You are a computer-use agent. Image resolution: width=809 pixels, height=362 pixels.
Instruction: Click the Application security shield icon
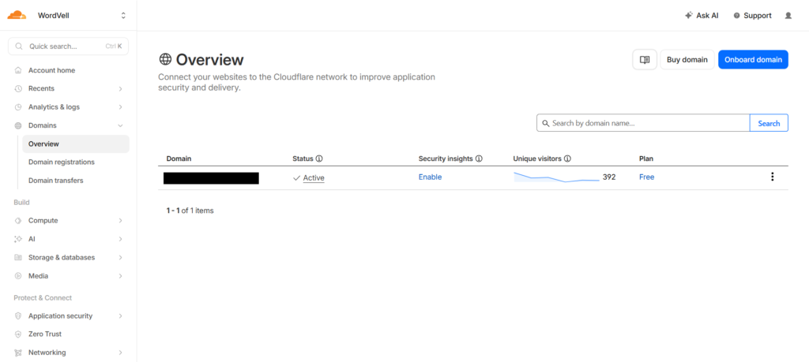(x=18, y=315)
